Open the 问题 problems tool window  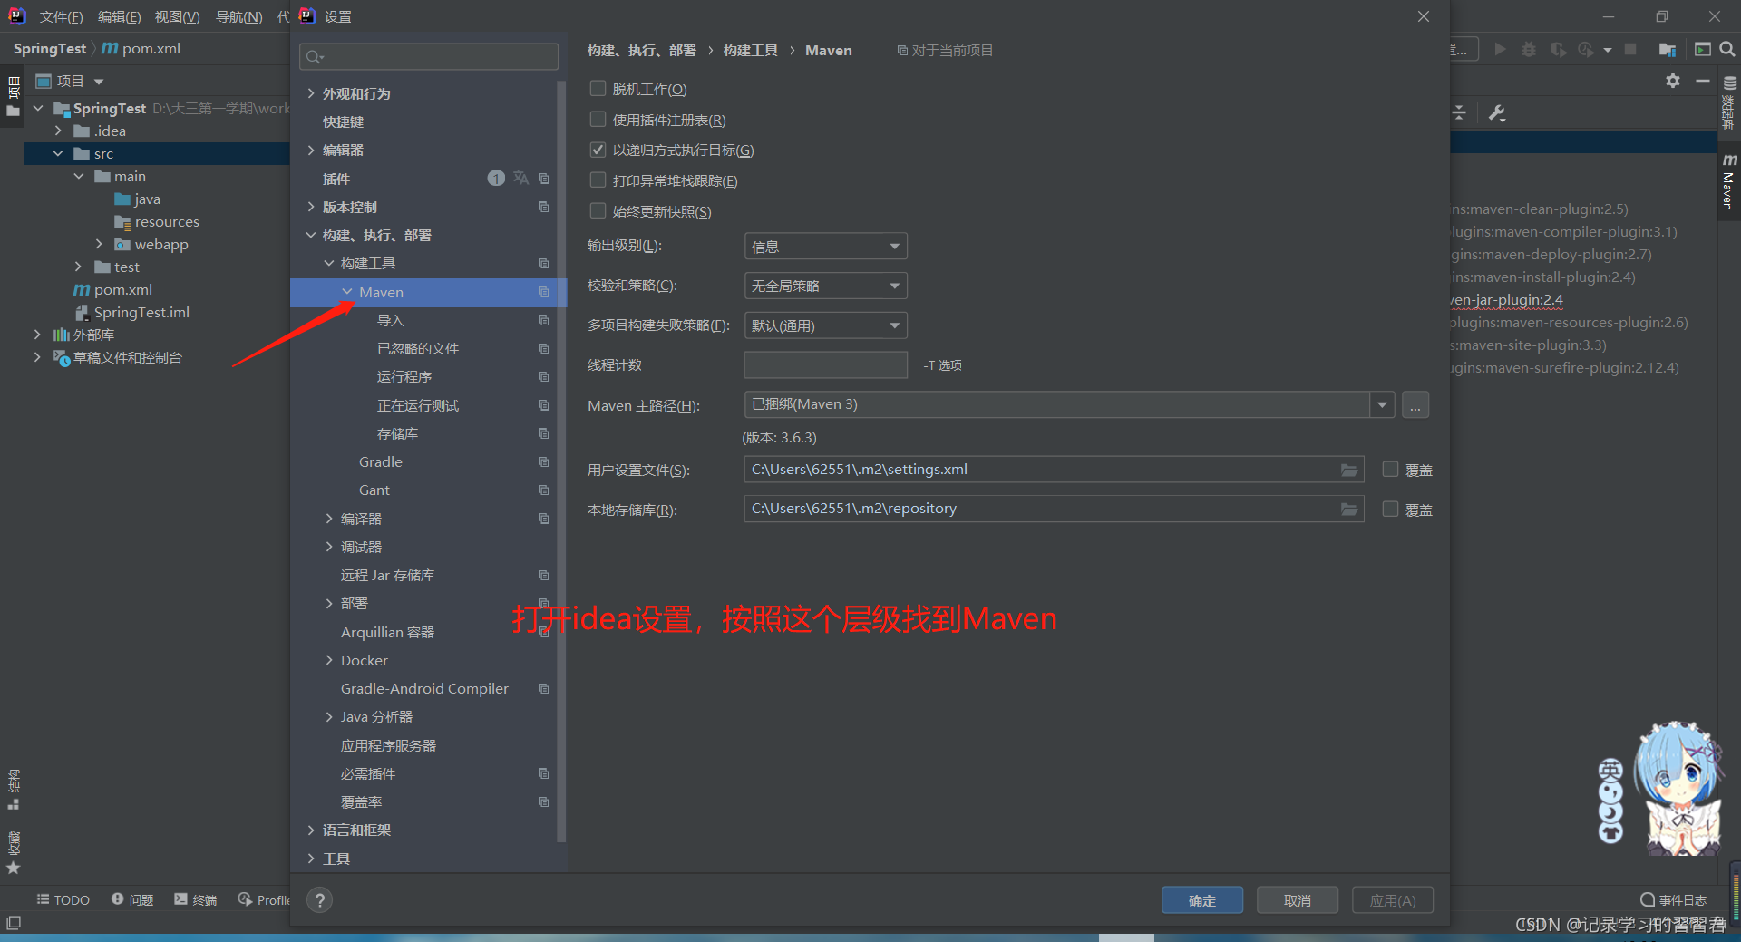pyautogui.click(x=132, y=899)
